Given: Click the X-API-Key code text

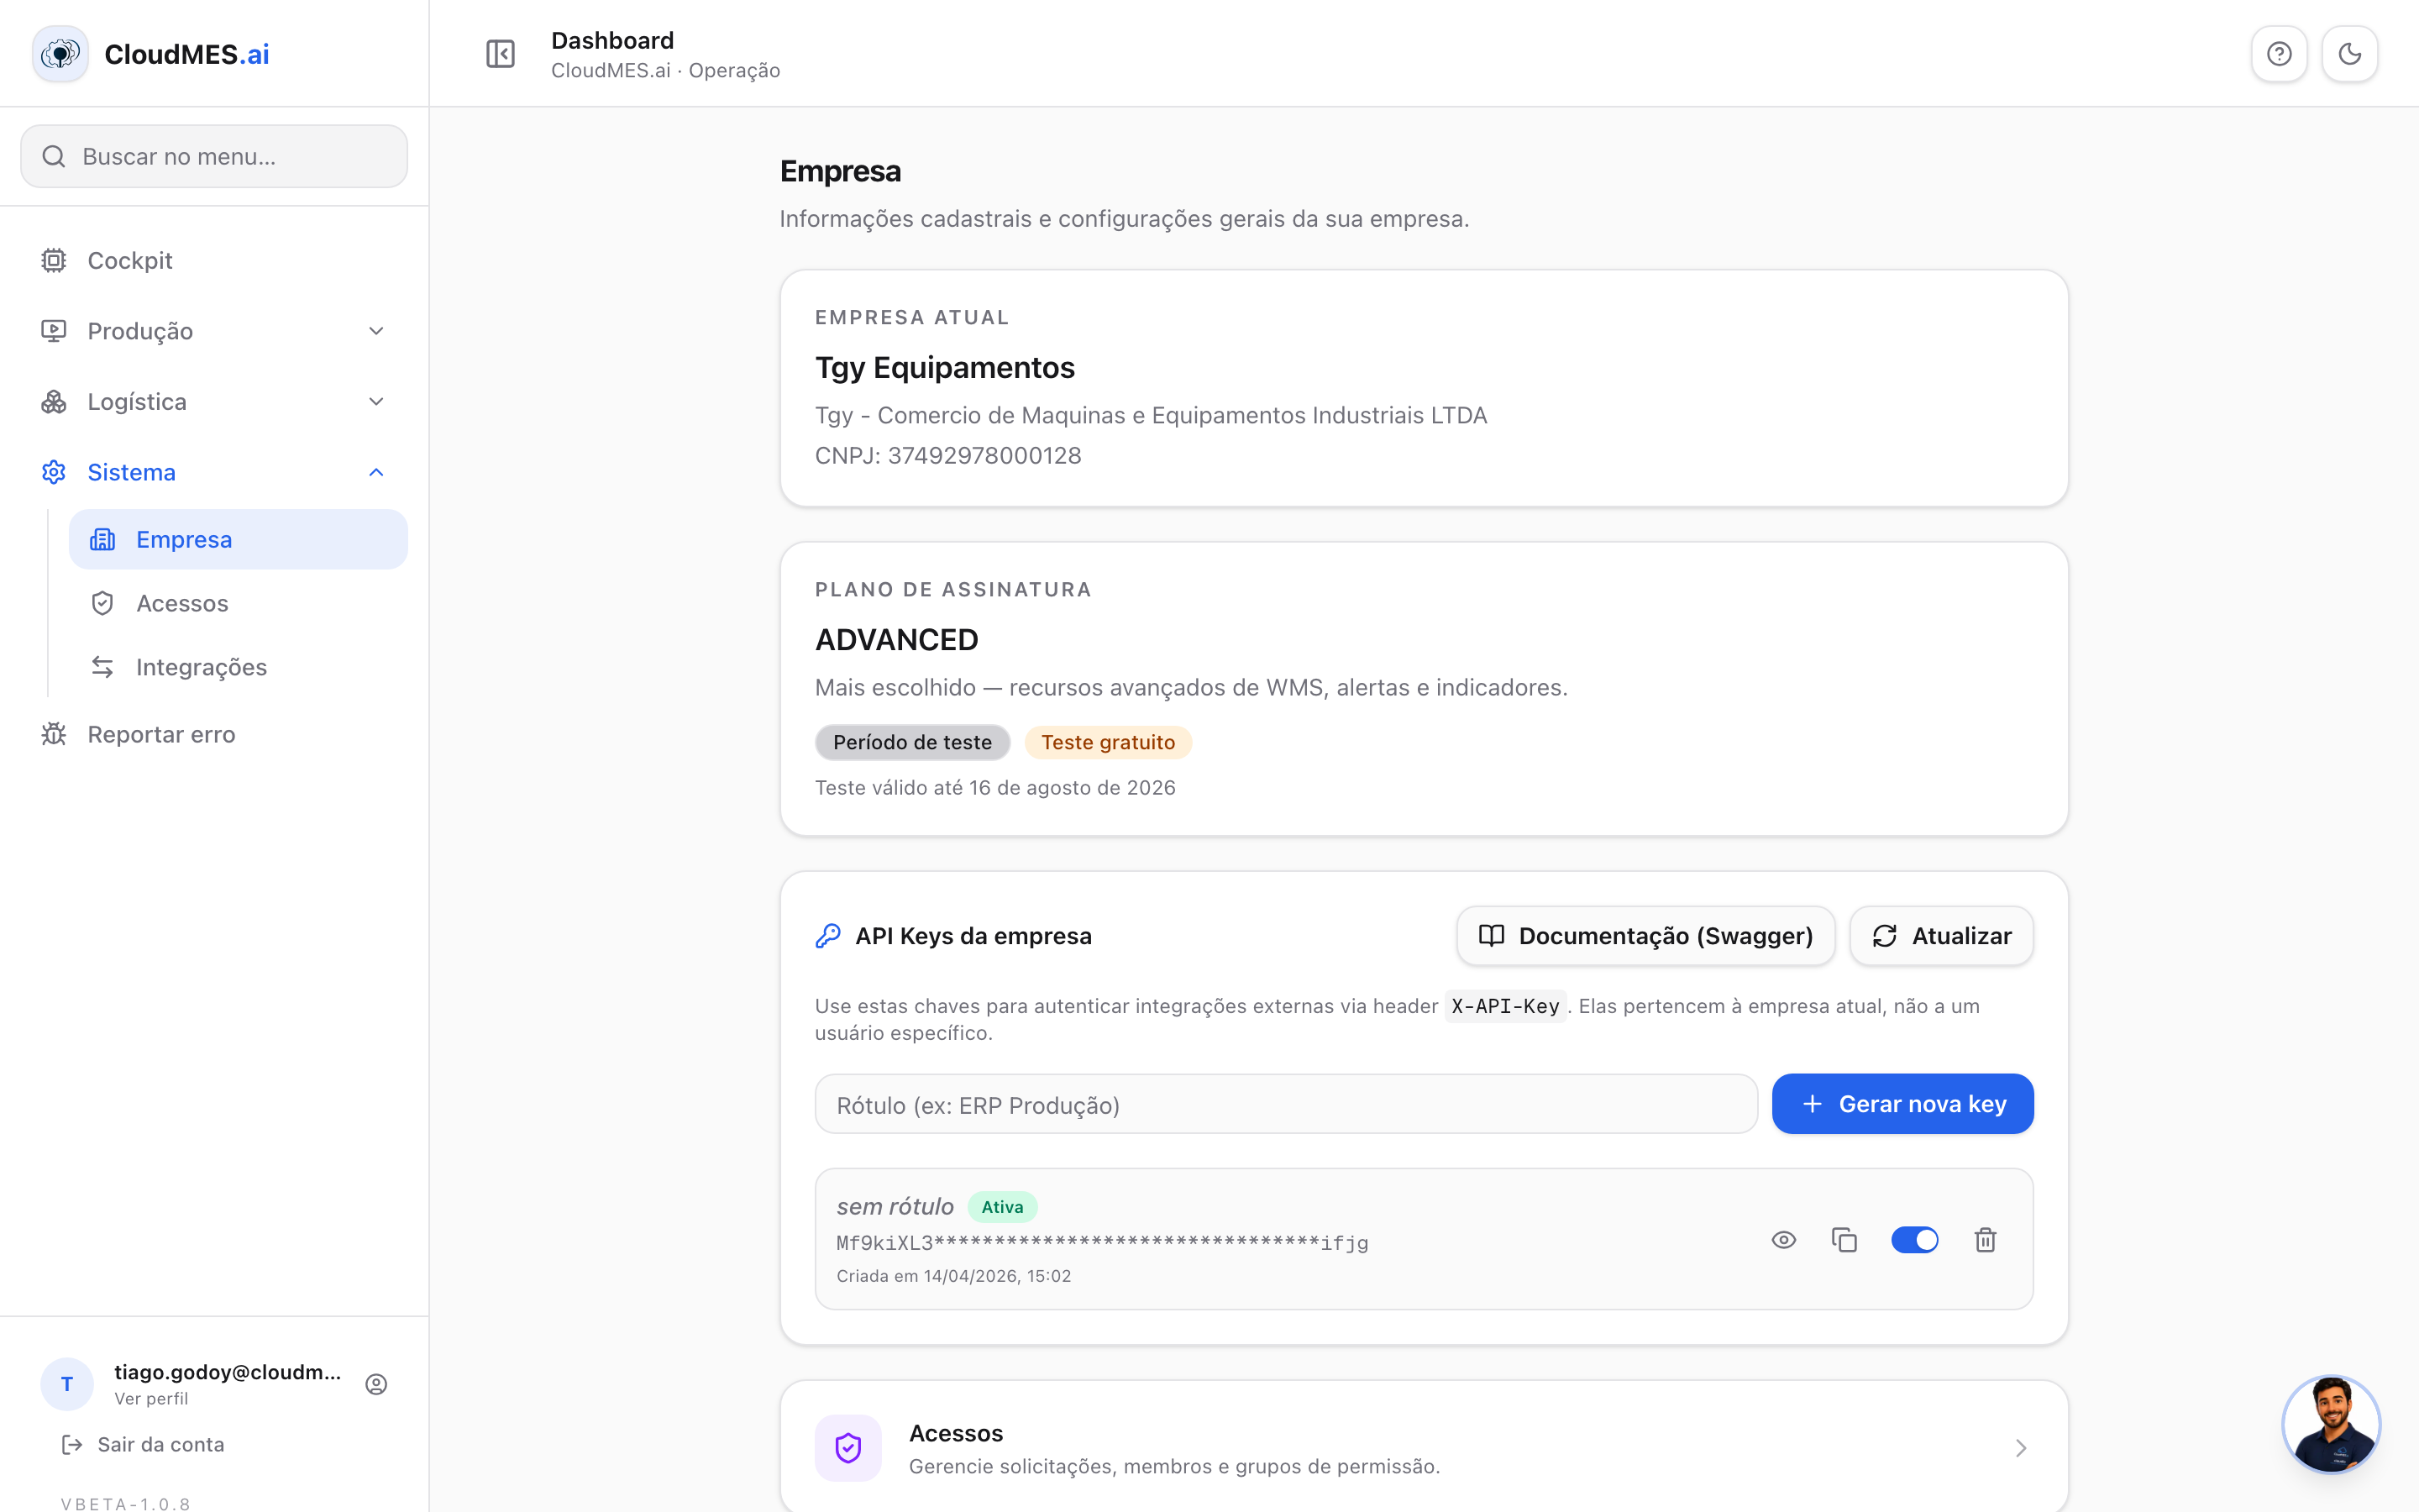Looking at the screenshot, I should (x=1504, y=1006).
